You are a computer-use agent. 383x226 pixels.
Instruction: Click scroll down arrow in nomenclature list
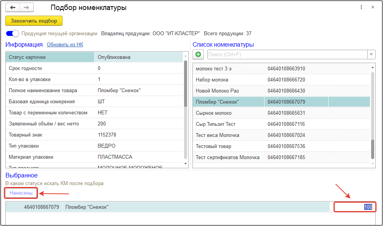tap(373, 164)
